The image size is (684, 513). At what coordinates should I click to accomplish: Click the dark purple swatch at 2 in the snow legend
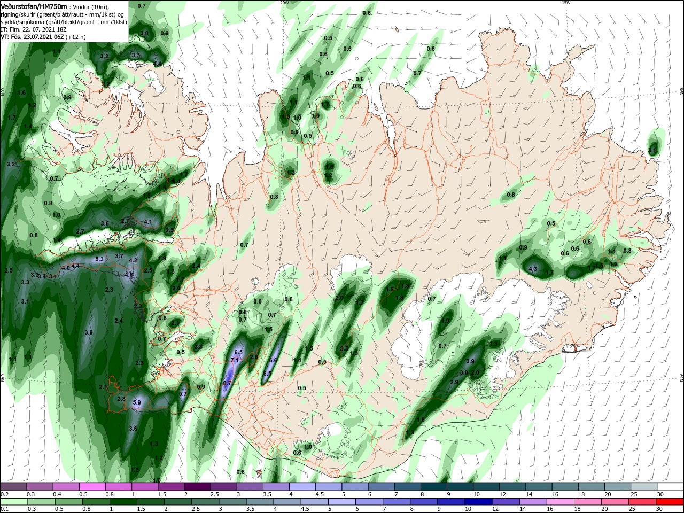197,487
